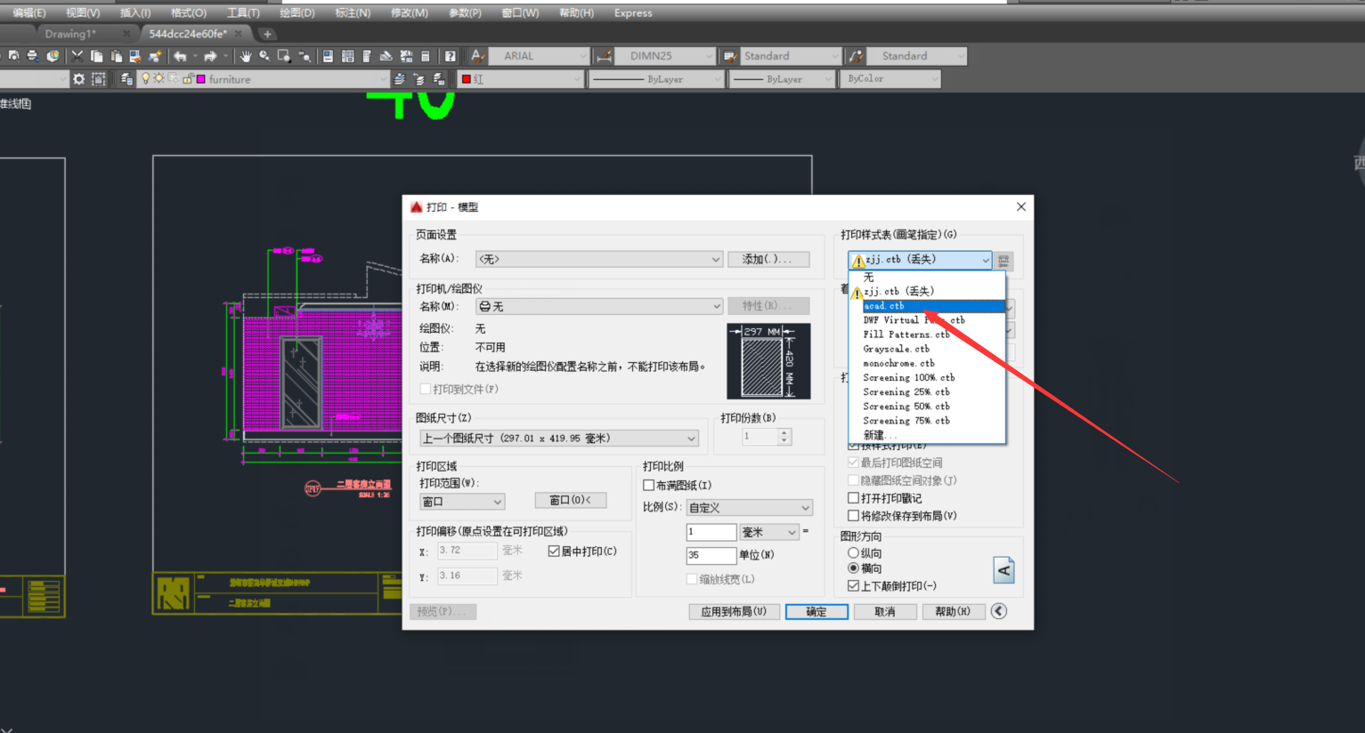Image resolution: width=1365 pixels, height=733 pixels.
Task: Click the magenta furniture layer color swatch
Action: tap(201, 79)
